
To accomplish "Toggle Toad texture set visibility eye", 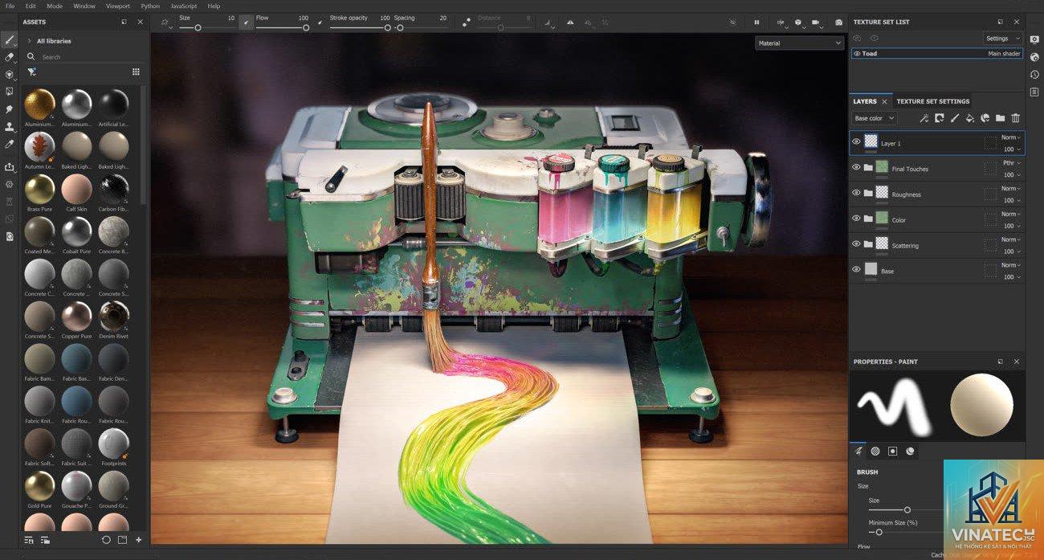I will 857,54.
